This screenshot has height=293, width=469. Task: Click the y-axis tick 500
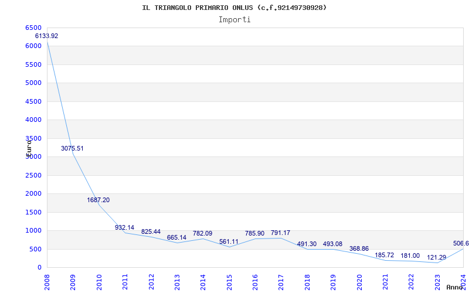pos(36,249)
